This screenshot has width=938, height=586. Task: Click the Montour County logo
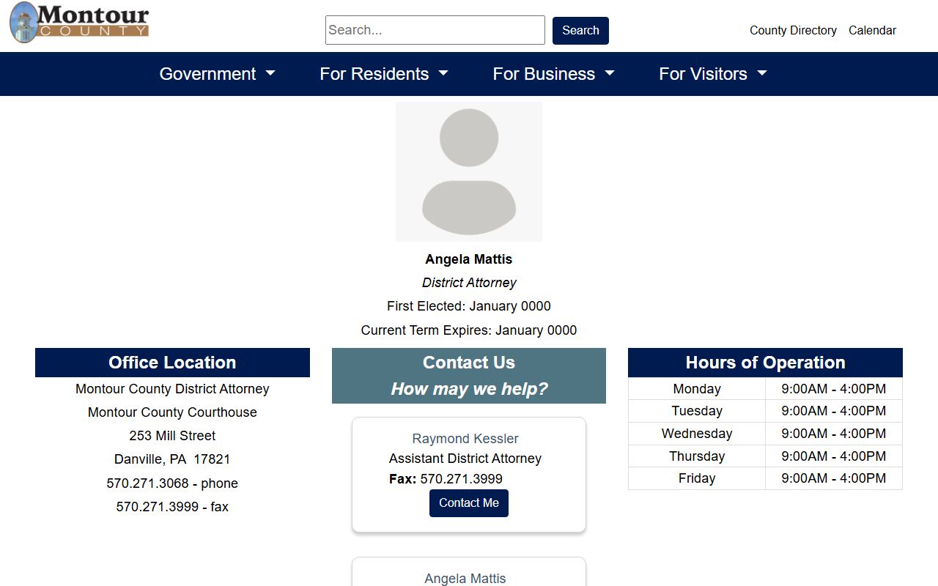coord(79,23)
